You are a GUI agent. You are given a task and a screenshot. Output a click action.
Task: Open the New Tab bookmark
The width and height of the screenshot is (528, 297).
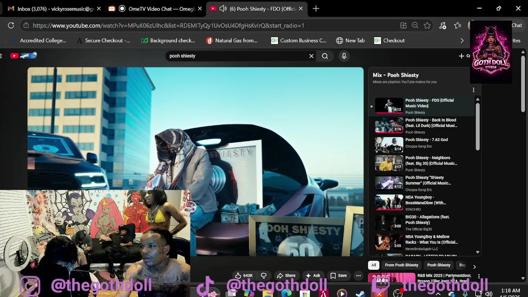click(351, 40)
